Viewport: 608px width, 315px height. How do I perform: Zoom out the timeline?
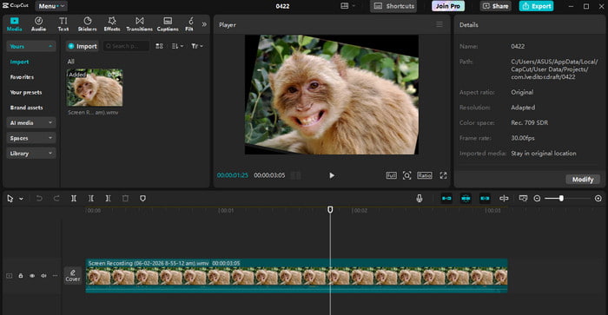(537, 199)
